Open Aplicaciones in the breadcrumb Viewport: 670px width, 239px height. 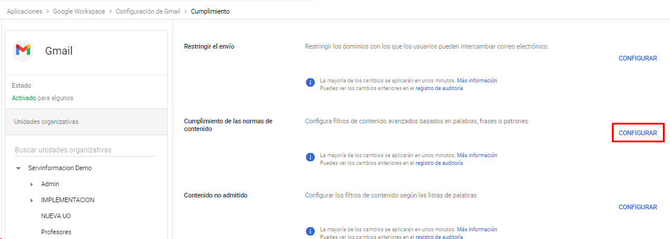coord(24,11)
